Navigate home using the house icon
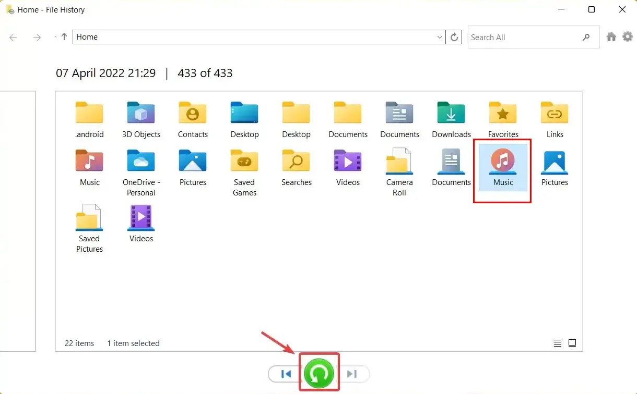637x394 pixels. 611,36
